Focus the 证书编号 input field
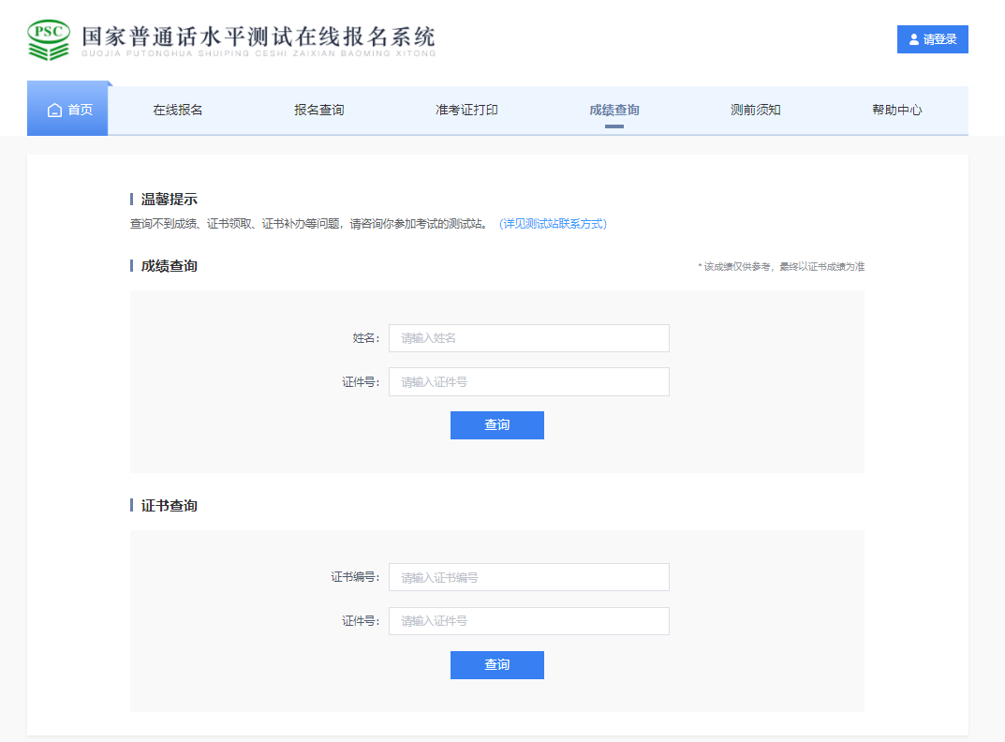The image size is (1005, 742). pyautogui.click(x=529, y=578)
